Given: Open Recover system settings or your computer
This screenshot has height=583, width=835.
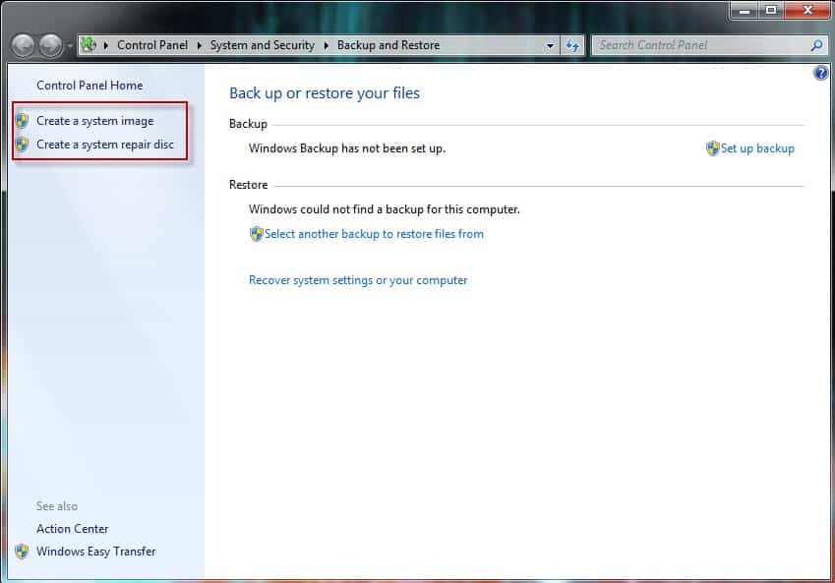Looking at the screenshot, I should pyautogui.click(x=358, y=280).
